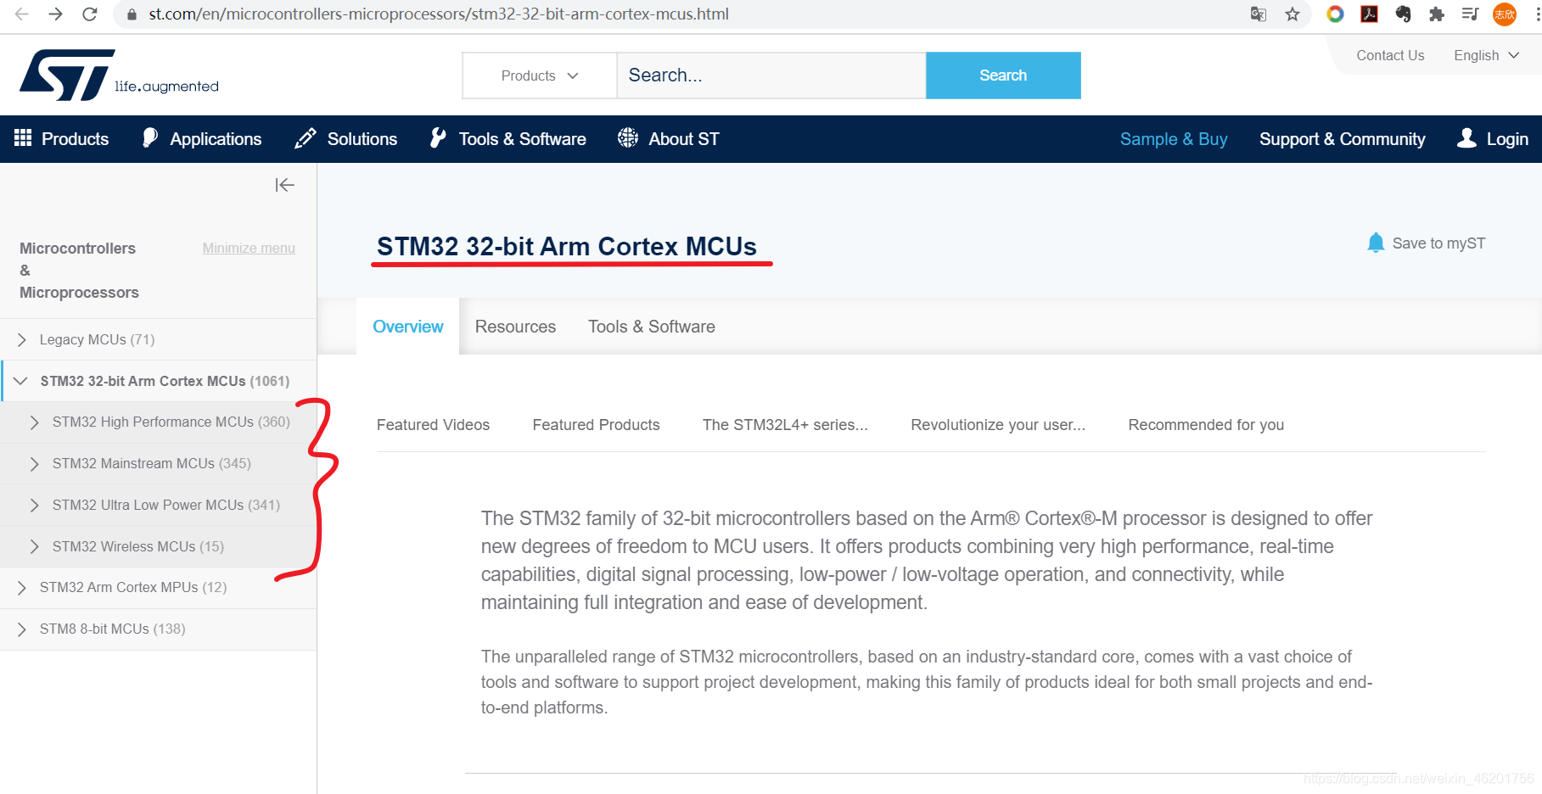Image resolution: width=1542 pixels, height=794 pixels.
Task: Click the browser forward arrow
Action: coord(56,14)
